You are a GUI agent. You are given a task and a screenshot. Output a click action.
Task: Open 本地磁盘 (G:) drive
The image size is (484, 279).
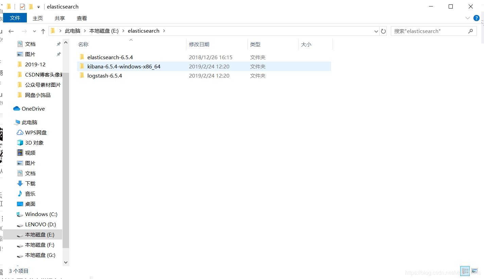tap(40, 255)
